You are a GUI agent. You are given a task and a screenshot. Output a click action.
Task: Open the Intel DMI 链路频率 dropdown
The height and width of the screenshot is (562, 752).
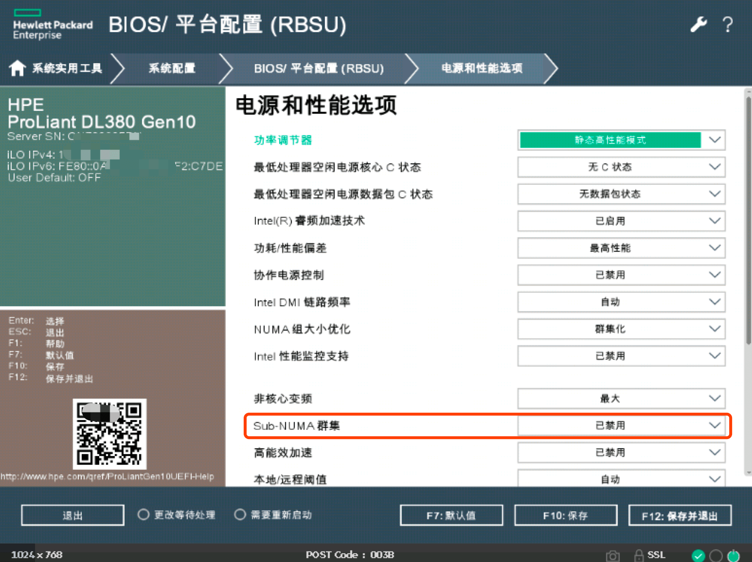621,302
